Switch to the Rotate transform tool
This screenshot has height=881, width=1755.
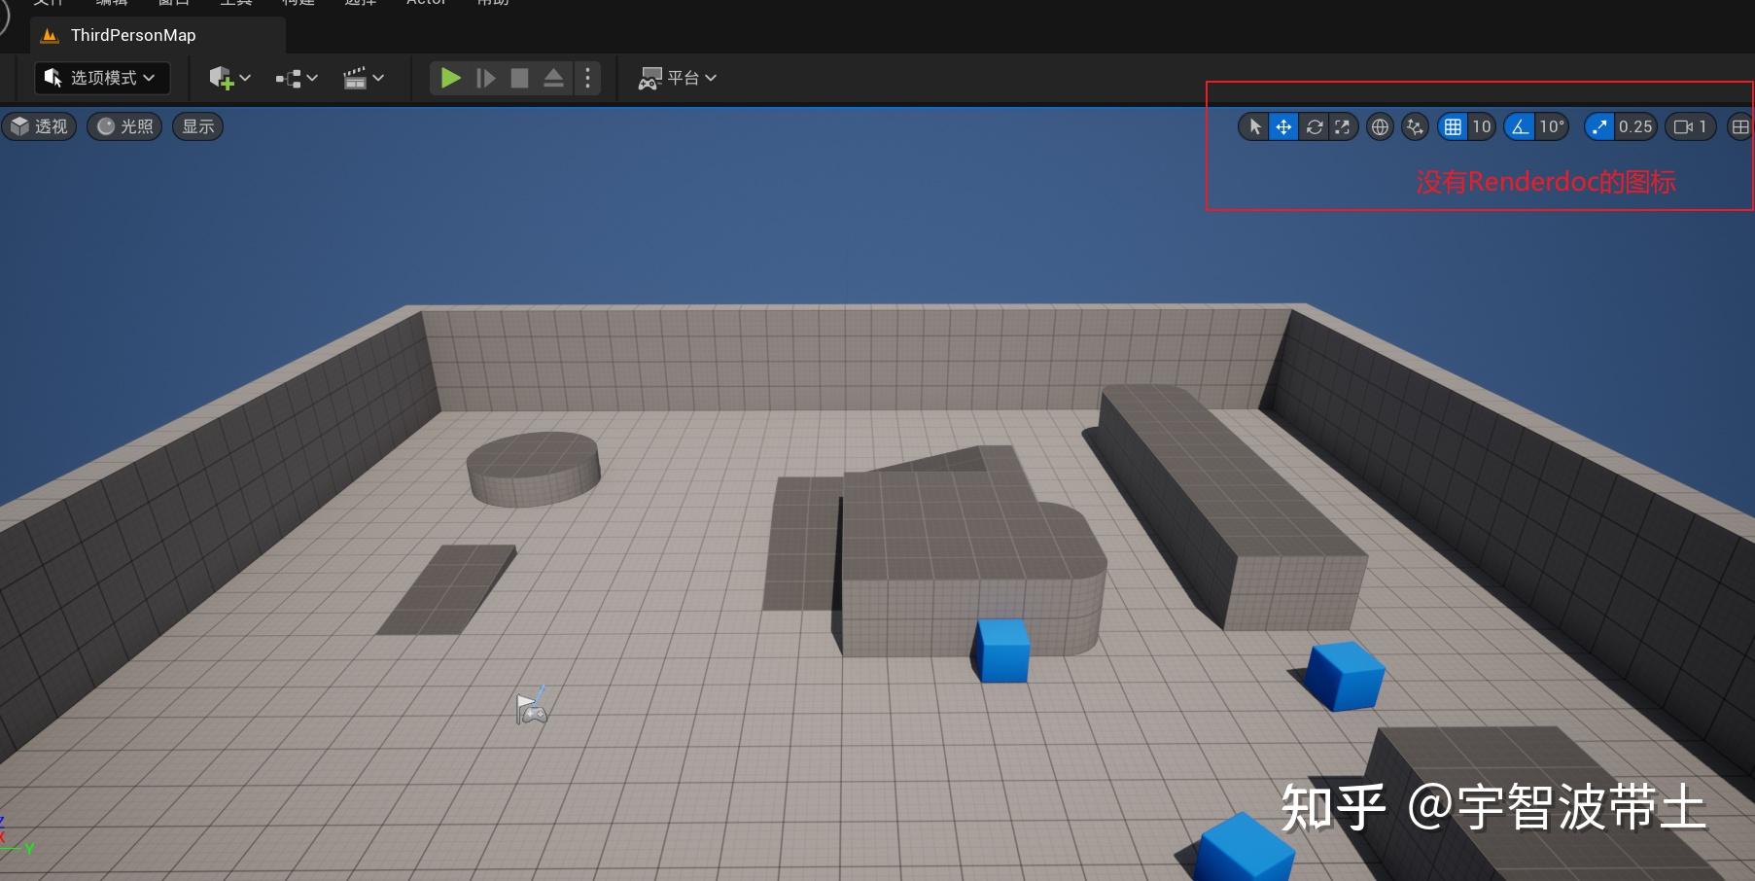[1314, 126]
